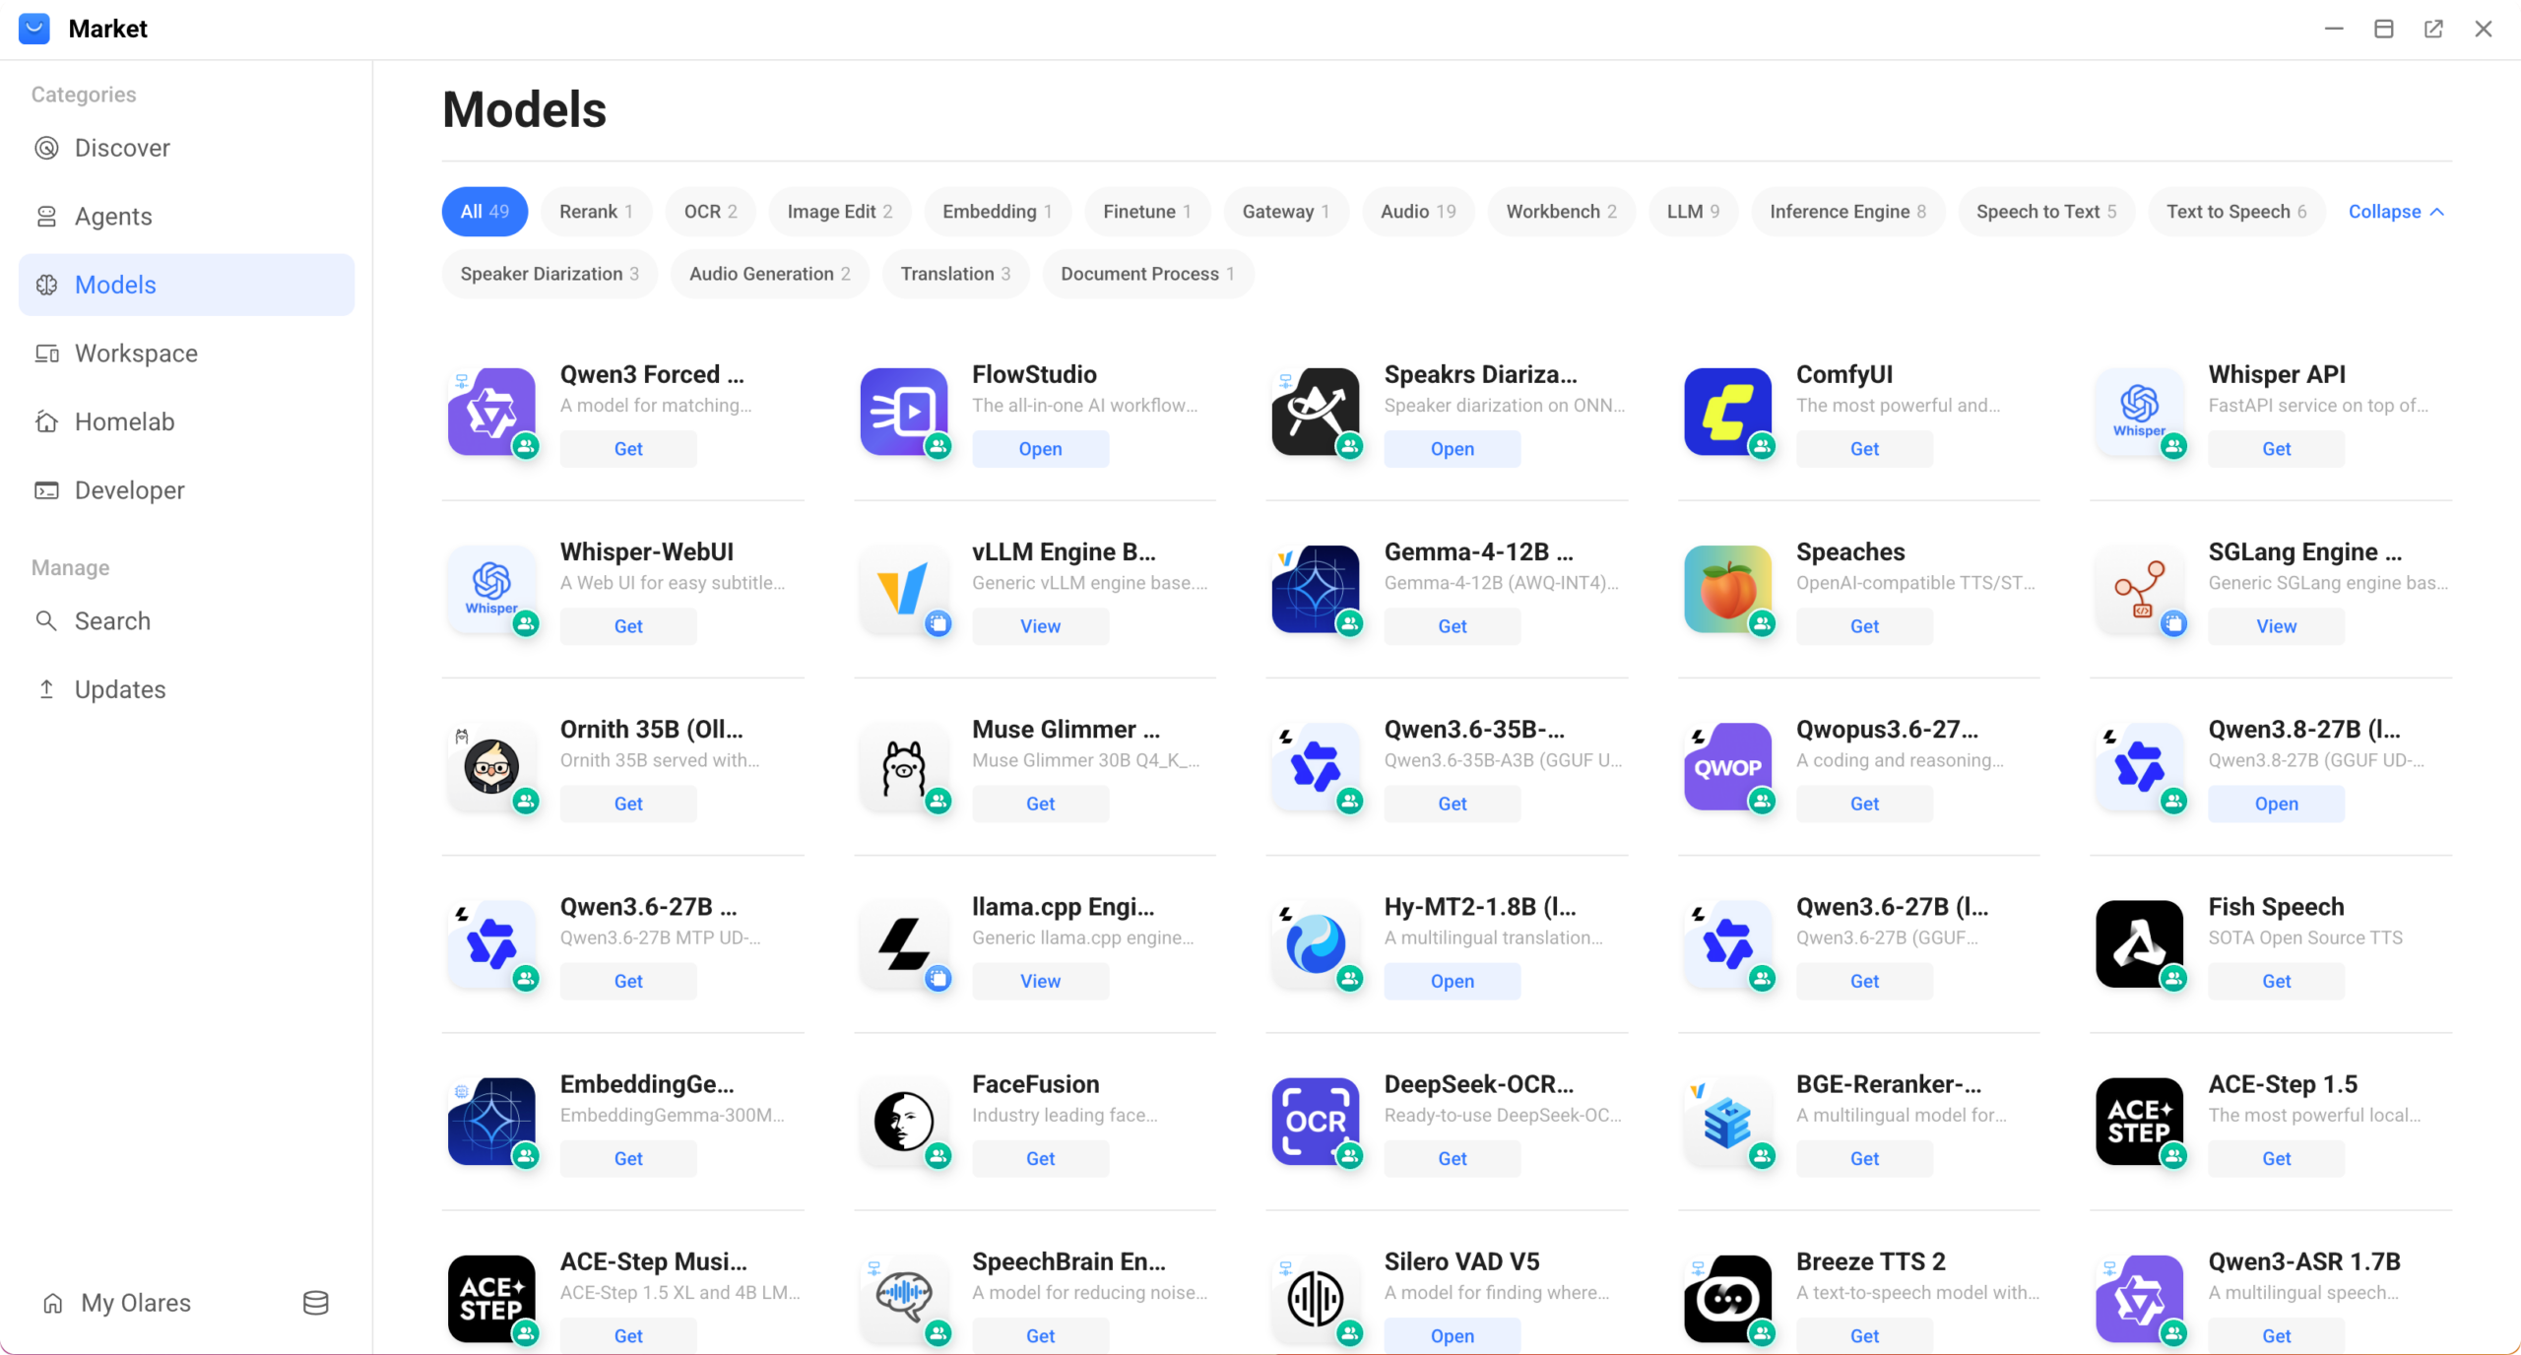Get the FaceFusion app
The image size is (2521, 1355).
1040,1158
